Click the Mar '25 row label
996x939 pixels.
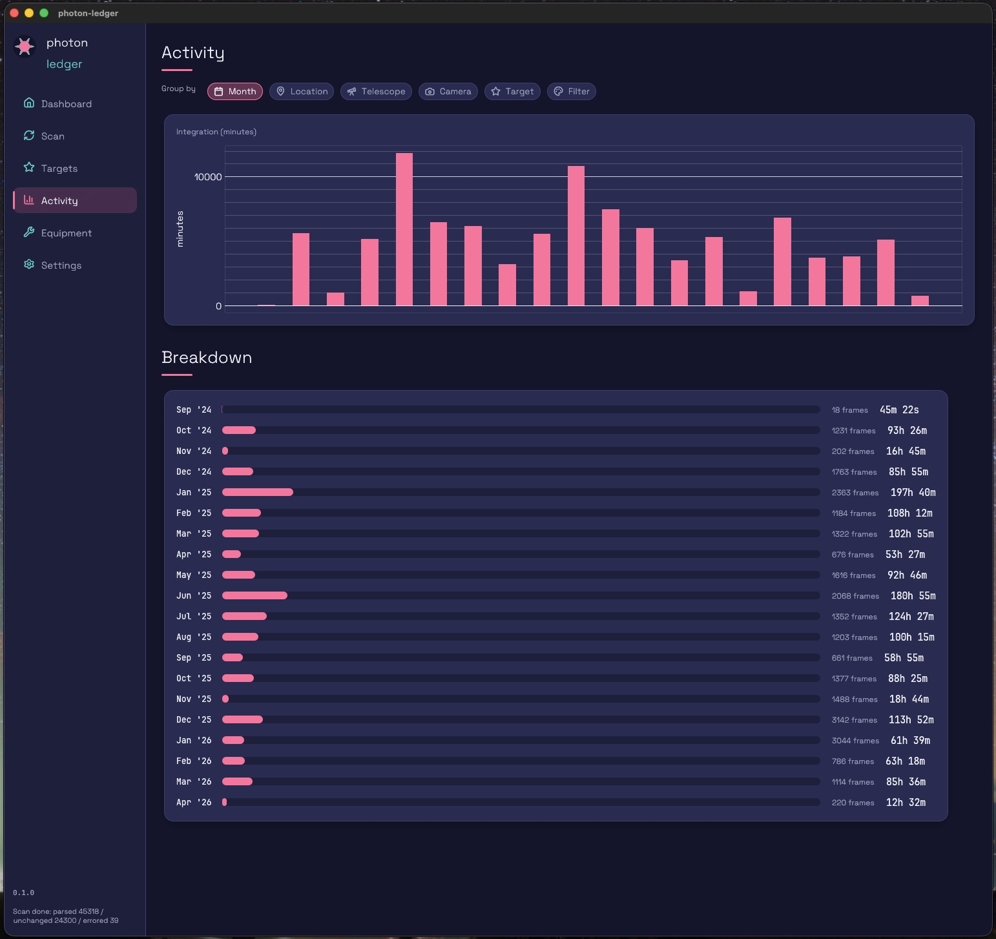194,533
